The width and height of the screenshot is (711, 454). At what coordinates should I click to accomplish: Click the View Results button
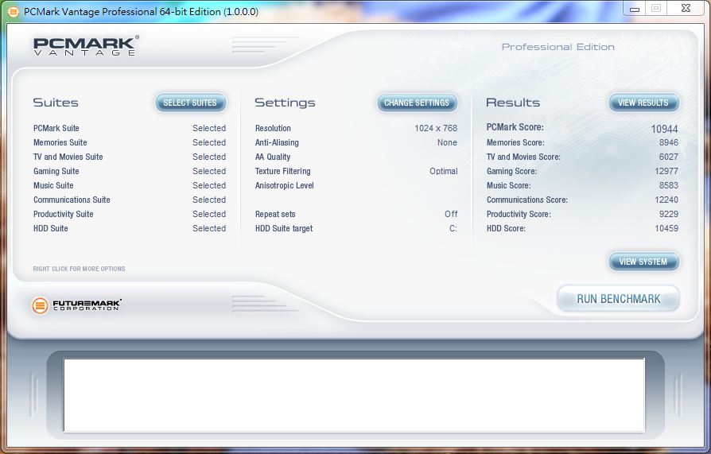pos(643,103)
